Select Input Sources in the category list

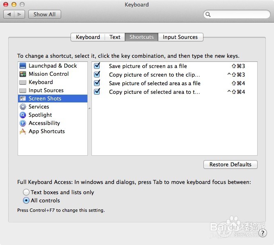point(53,91)
